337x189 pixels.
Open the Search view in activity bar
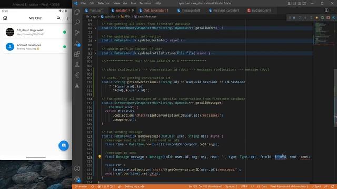tap(77, 22)
